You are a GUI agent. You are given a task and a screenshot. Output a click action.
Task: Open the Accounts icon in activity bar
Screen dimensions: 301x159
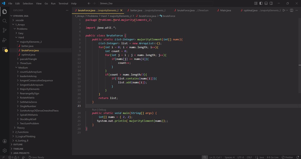click(5, 141)
